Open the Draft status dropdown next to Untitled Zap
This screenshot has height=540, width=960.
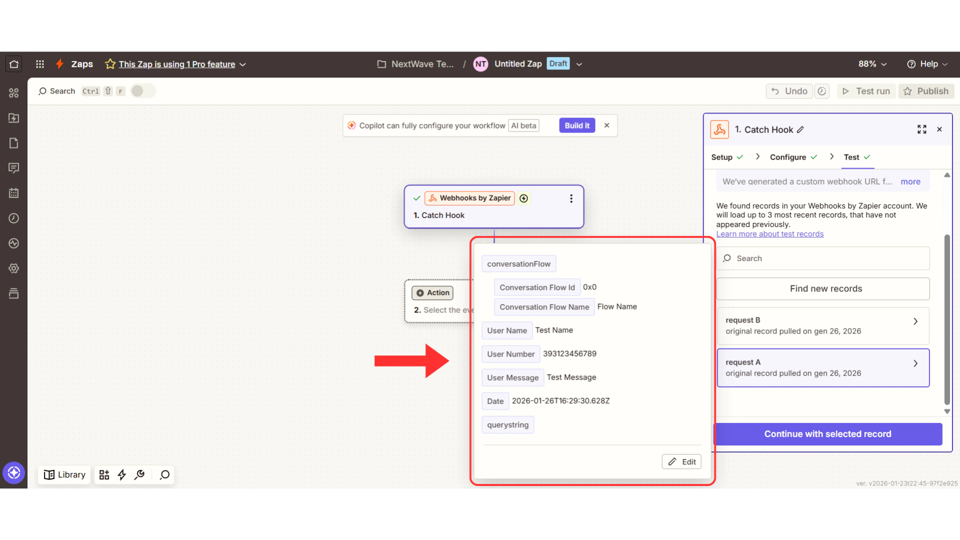click(578, 64)
